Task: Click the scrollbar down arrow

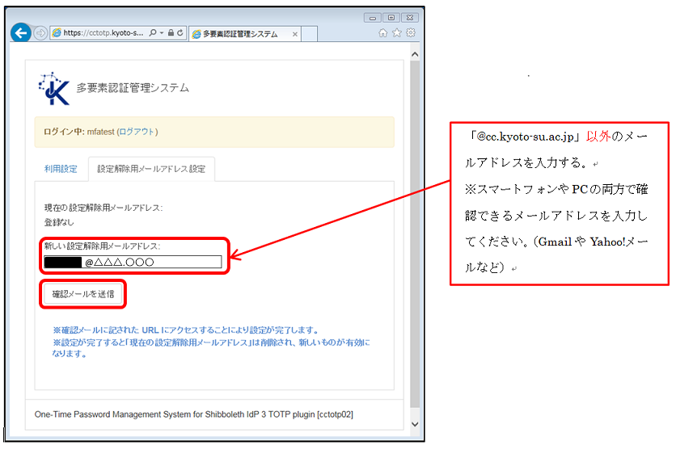Action: (415, 424)
